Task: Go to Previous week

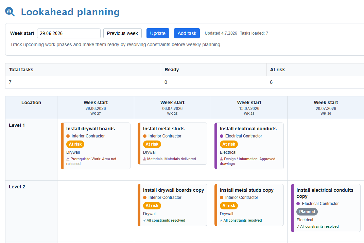Action: coord(122,33)
